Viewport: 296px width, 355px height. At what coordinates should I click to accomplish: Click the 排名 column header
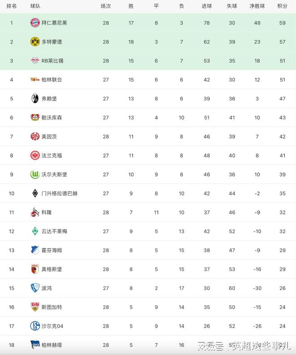pyautogui.click(x=12, y=6)
